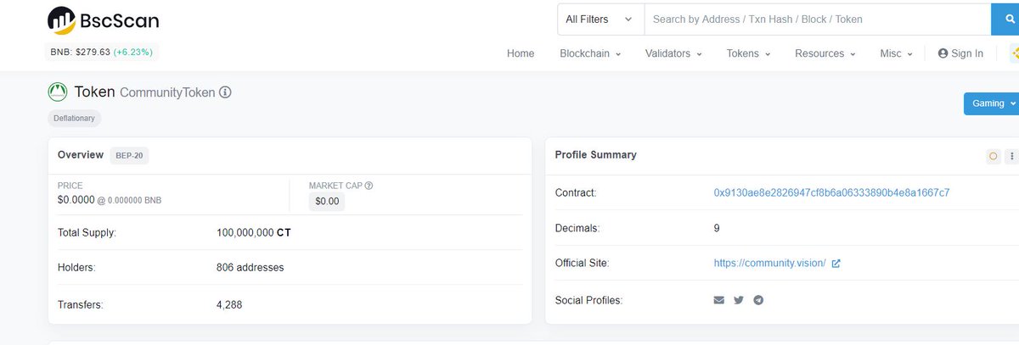
Task: Click the orange circle icon in Profile Summary
Action: [x=993, y=156]
